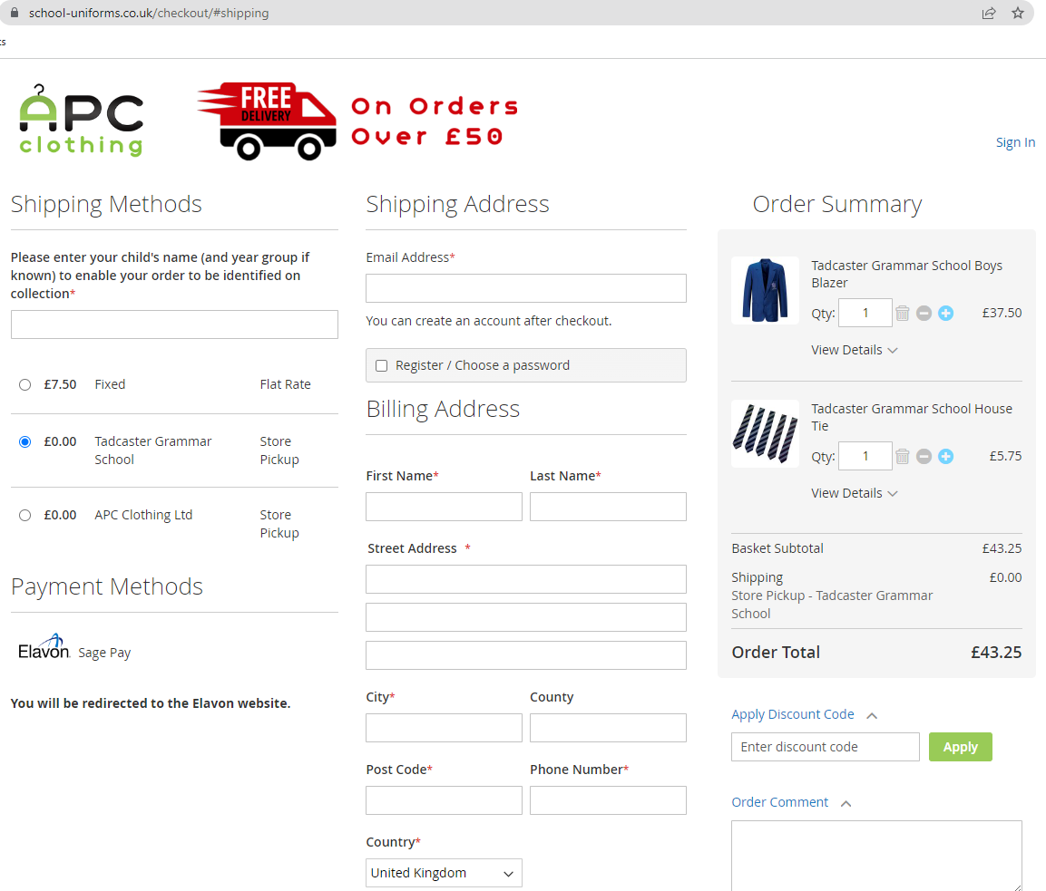Click the share icon in address bar
The image size is (1046, 891).
pos(989,14)
